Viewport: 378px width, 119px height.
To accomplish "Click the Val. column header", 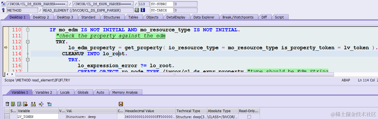I will coord(91,111).
